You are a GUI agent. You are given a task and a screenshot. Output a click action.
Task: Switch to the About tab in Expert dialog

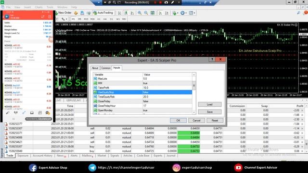click(x=95, y=68)
